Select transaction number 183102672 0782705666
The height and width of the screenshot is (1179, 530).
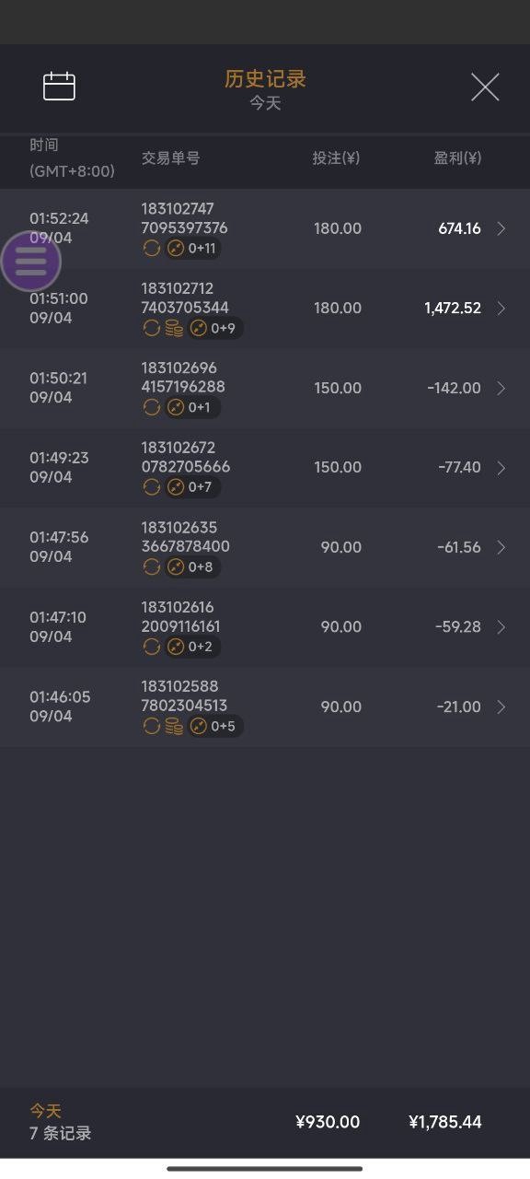point(186,457)
